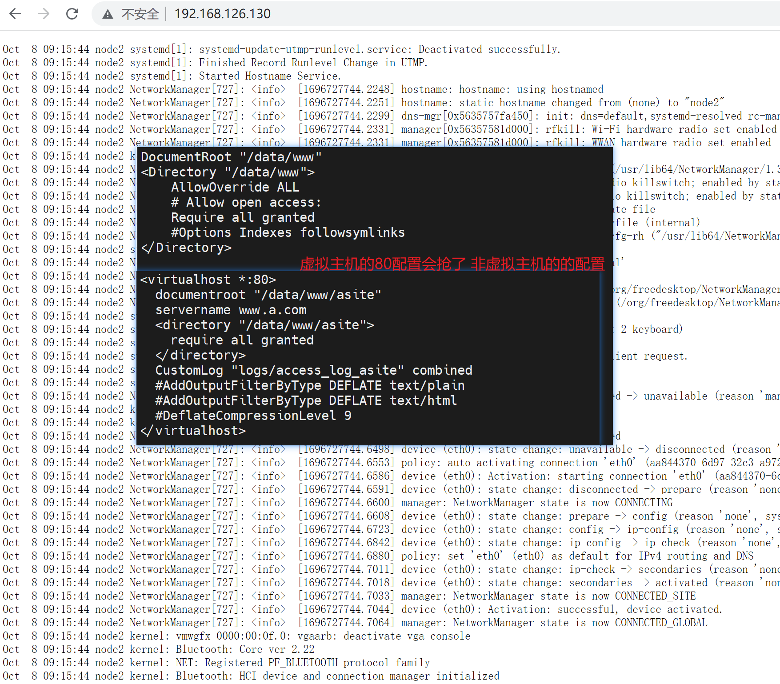Screen dimensions: 780x684
Task: Click the browser forward arrow
Action: pyautogui.click(x=44, y=14)
